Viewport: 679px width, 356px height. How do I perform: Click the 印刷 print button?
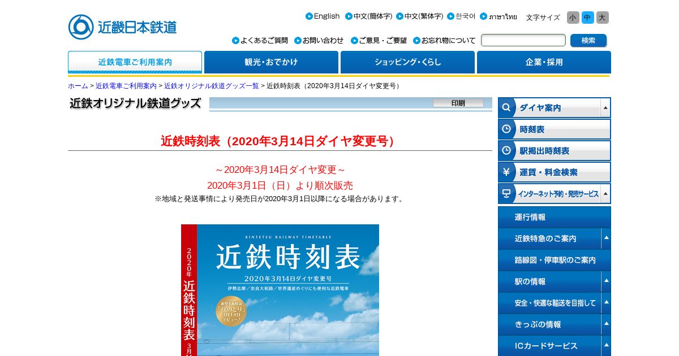coord(458,103)
